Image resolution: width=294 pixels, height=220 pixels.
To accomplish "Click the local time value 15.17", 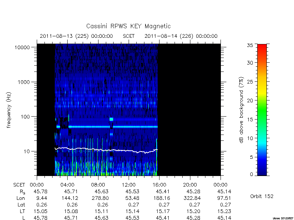I will coord(163,212).
